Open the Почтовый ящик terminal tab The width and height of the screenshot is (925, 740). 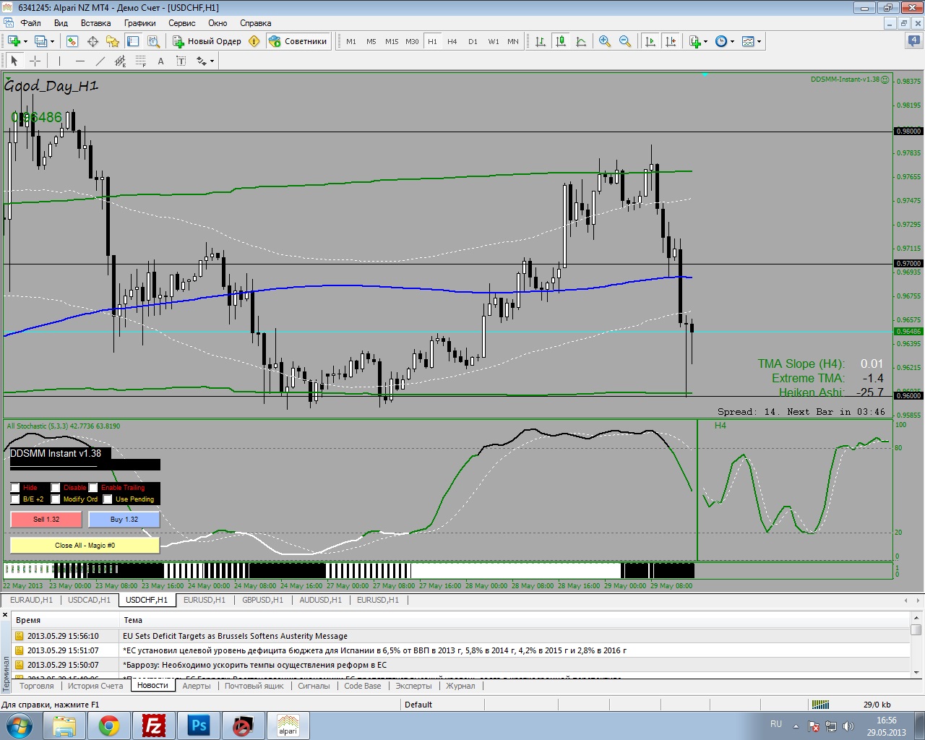(254, 686)
